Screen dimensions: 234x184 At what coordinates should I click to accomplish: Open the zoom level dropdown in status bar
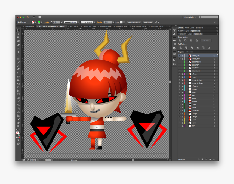coord(38,160)
